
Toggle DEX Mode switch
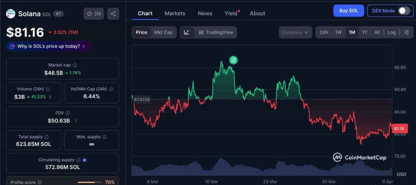click(404, 11)
